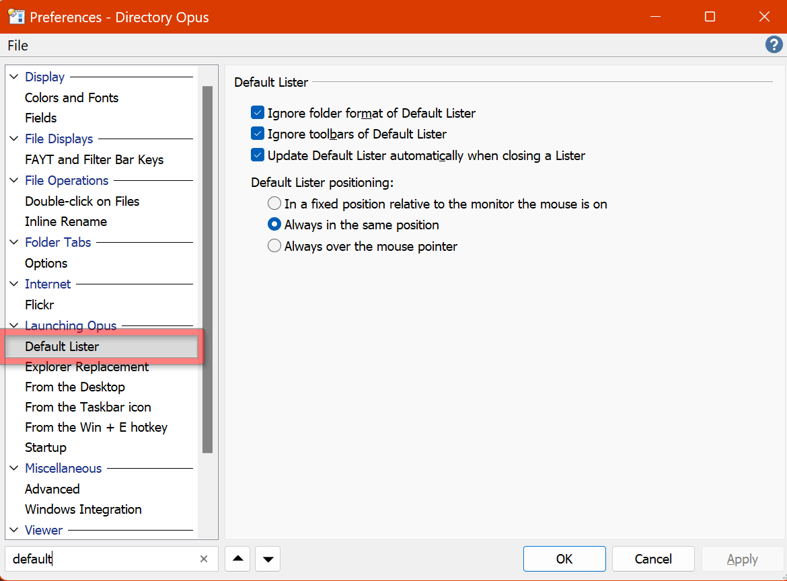
Task: Click the Launching Opus heading text
Action: 71,325
